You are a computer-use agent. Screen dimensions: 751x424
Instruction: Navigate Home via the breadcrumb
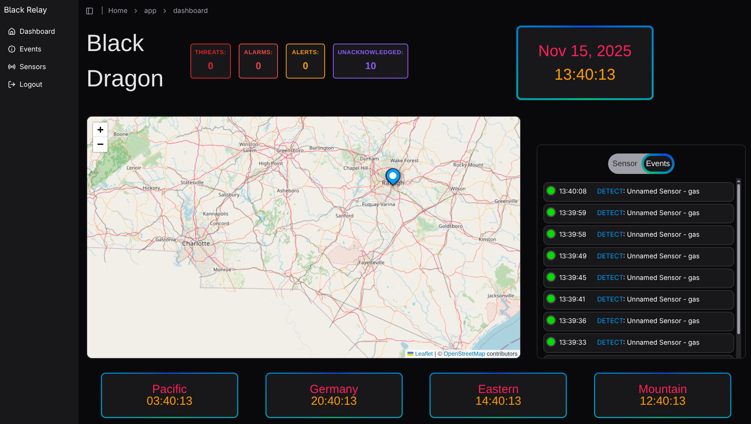click(117, 11)
